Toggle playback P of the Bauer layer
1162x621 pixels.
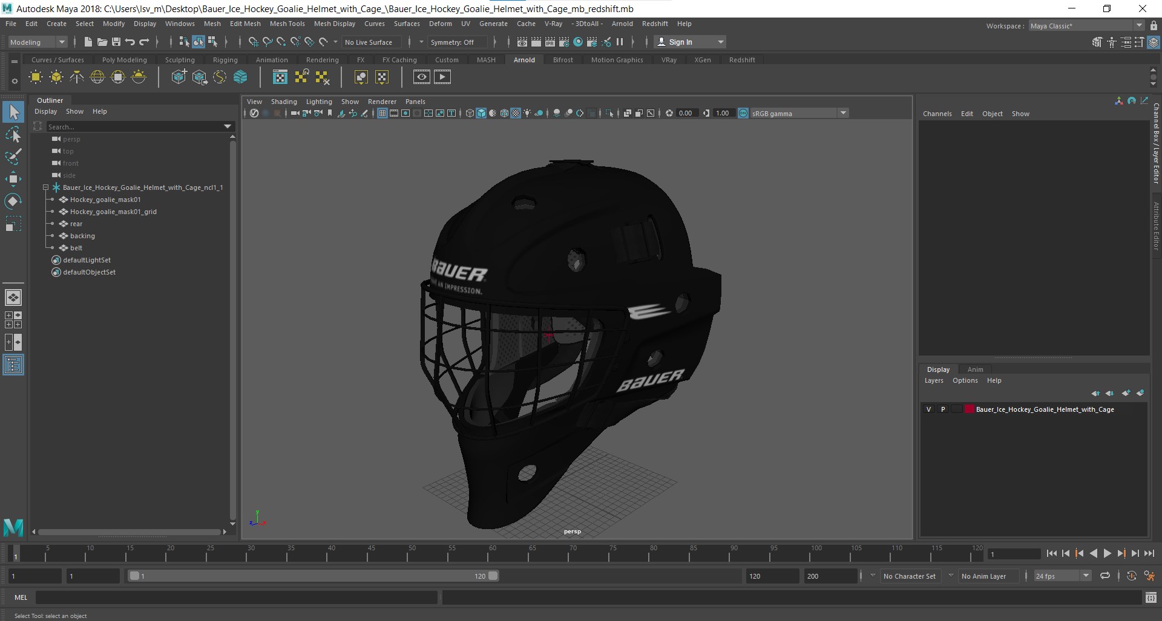[x=942, y=409]
